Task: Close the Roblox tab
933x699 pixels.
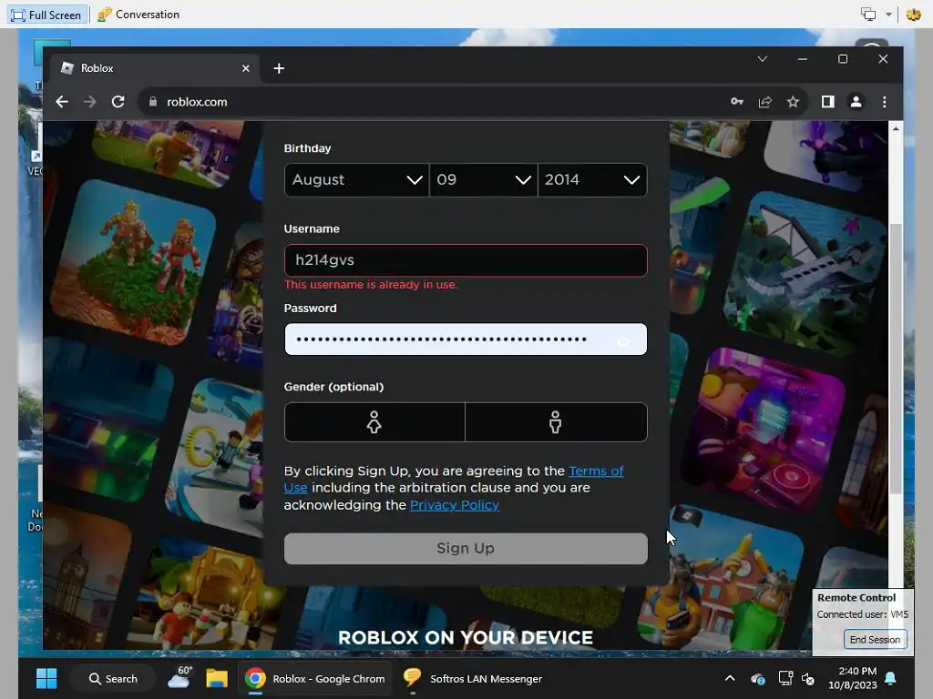Action: tap(246, 68)
